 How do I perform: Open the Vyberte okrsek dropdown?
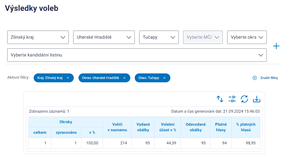247,37
